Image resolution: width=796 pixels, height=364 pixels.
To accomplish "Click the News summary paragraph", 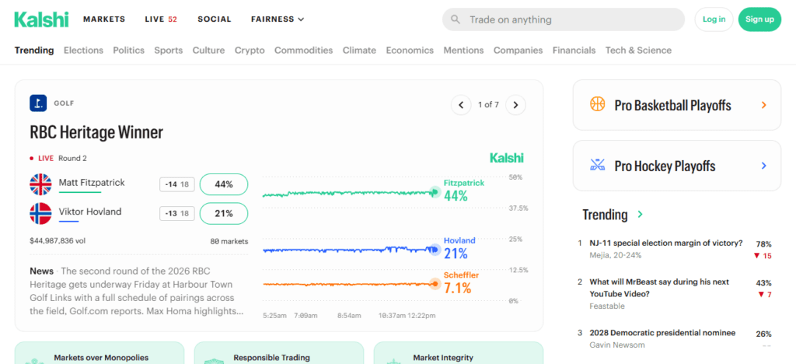I will tap(137, 291).
